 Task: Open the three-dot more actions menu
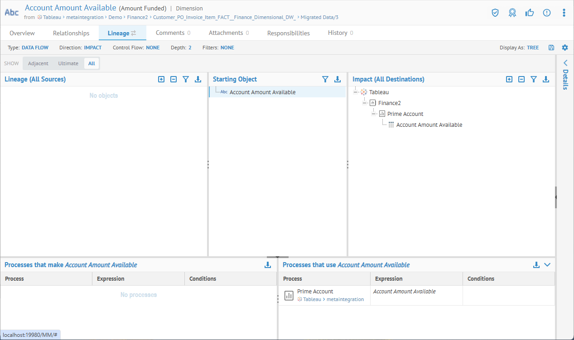(564, 13)
